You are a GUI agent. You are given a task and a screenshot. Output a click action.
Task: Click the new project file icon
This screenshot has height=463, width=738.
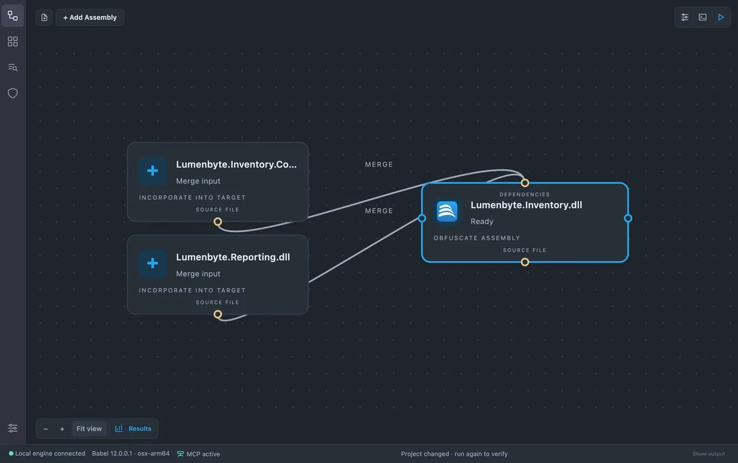(44, 17)
